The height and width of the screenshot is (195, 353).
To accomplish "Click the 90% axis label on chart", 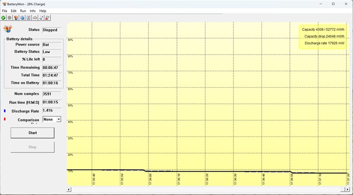I will [70, 40].
